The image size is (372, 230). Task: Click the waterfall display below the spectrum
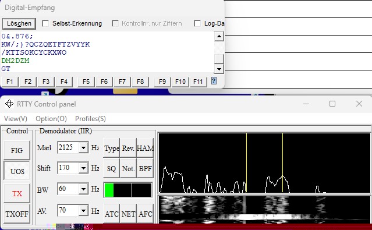click(x=264, y=210)
